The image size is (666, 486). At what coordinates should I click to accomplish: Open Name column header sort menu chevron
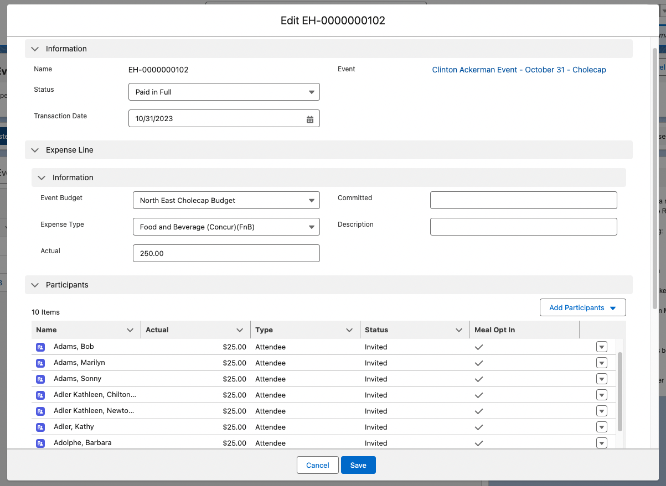130,330
